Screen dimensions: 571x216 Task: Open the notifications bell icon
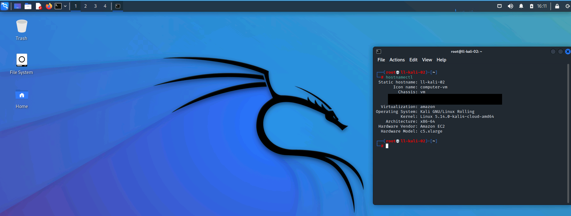(521, 6)
